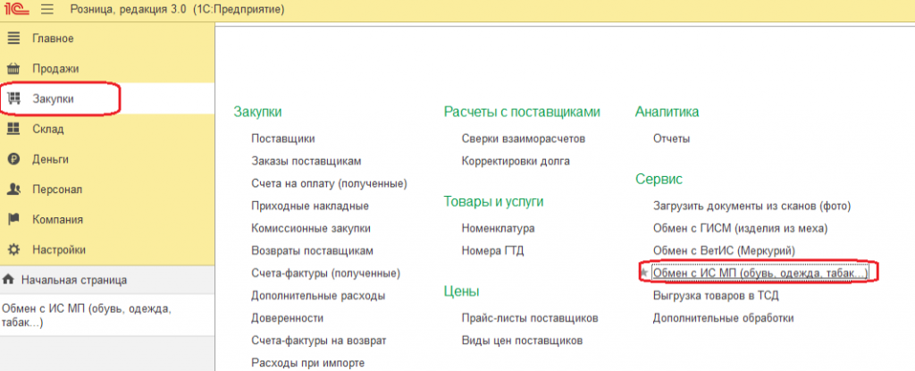
Task: Open Счета на оплату (полученные)
Action: click(329, 183)
